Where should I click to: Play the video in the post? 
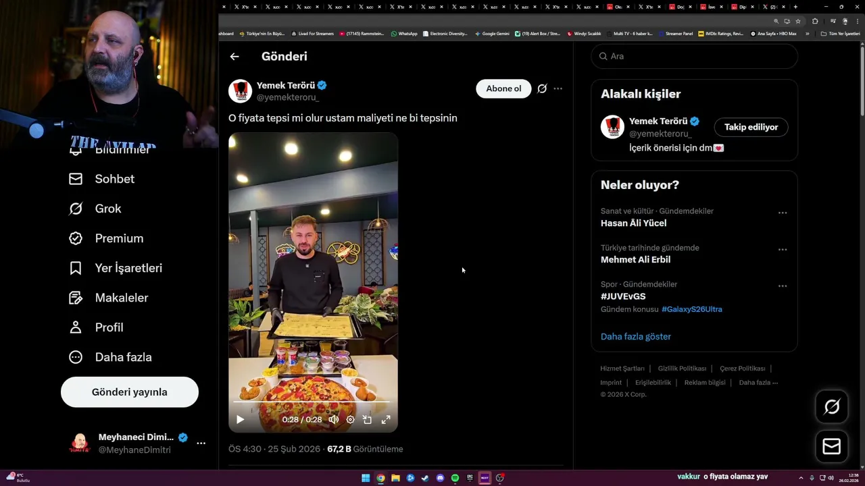240,420
